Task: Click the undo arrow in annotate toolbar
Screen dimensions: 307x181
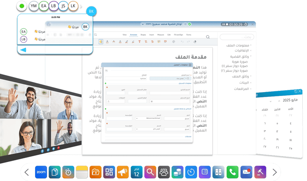Action: [182, 42]
